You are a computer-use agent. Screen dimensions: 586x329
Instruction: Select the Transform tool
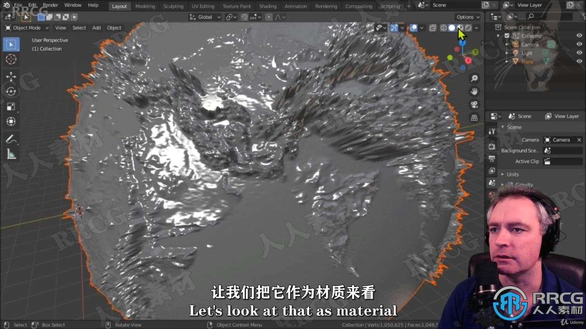(11, 122)
